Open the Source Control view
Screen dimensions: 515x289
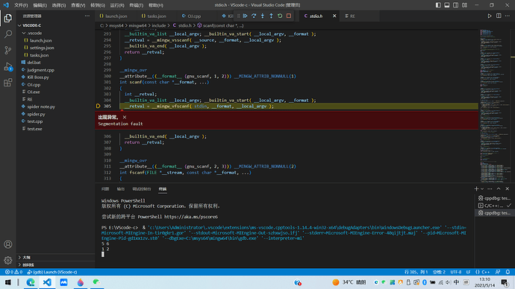8,50
